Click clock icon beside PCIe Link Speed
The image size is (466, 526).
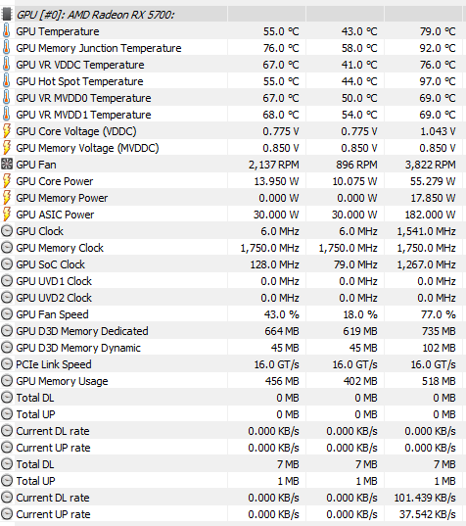(7, 364)
